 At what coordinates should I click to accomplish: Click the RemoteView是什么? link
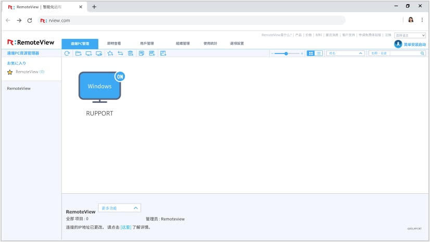[x=276, y=35]
